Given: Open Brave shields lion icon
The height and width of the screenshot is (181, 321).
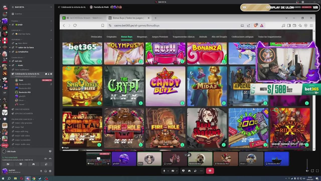Looking at the screenshot, I should [x=256, y=25].
